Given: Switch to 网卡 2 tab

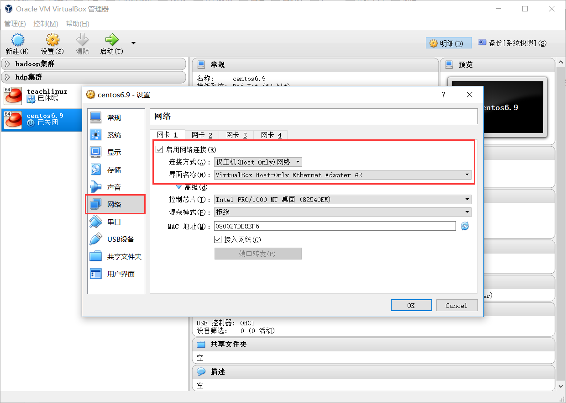Looking at the screenshot, I should click(x=202, y=135).
